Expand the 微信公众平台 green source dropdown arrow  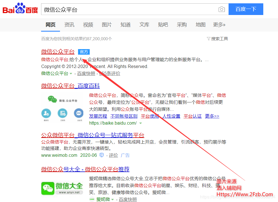71,73
